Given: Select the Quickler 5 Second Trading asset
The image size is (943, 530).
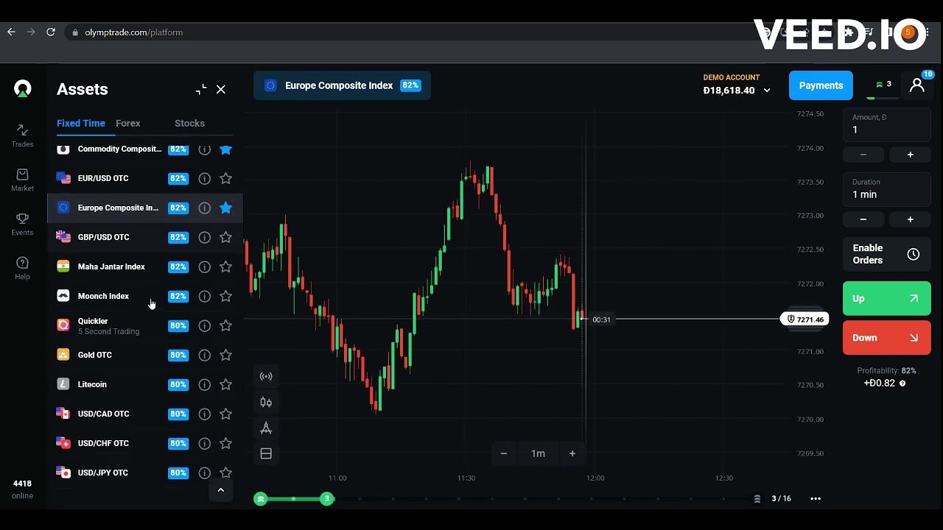Looking at the screenshot, I should click(145, 325).
